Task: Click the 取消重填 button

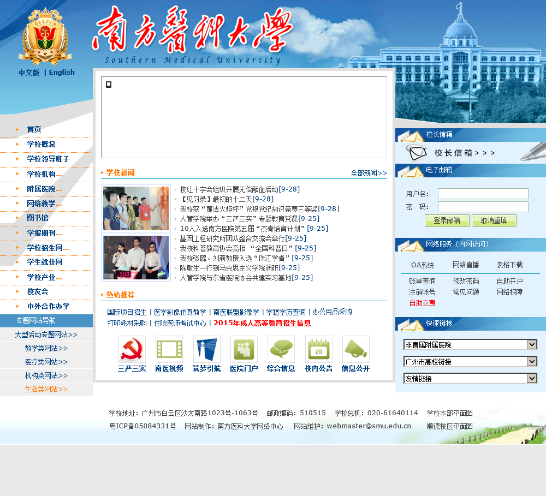Action: (494, 220)
